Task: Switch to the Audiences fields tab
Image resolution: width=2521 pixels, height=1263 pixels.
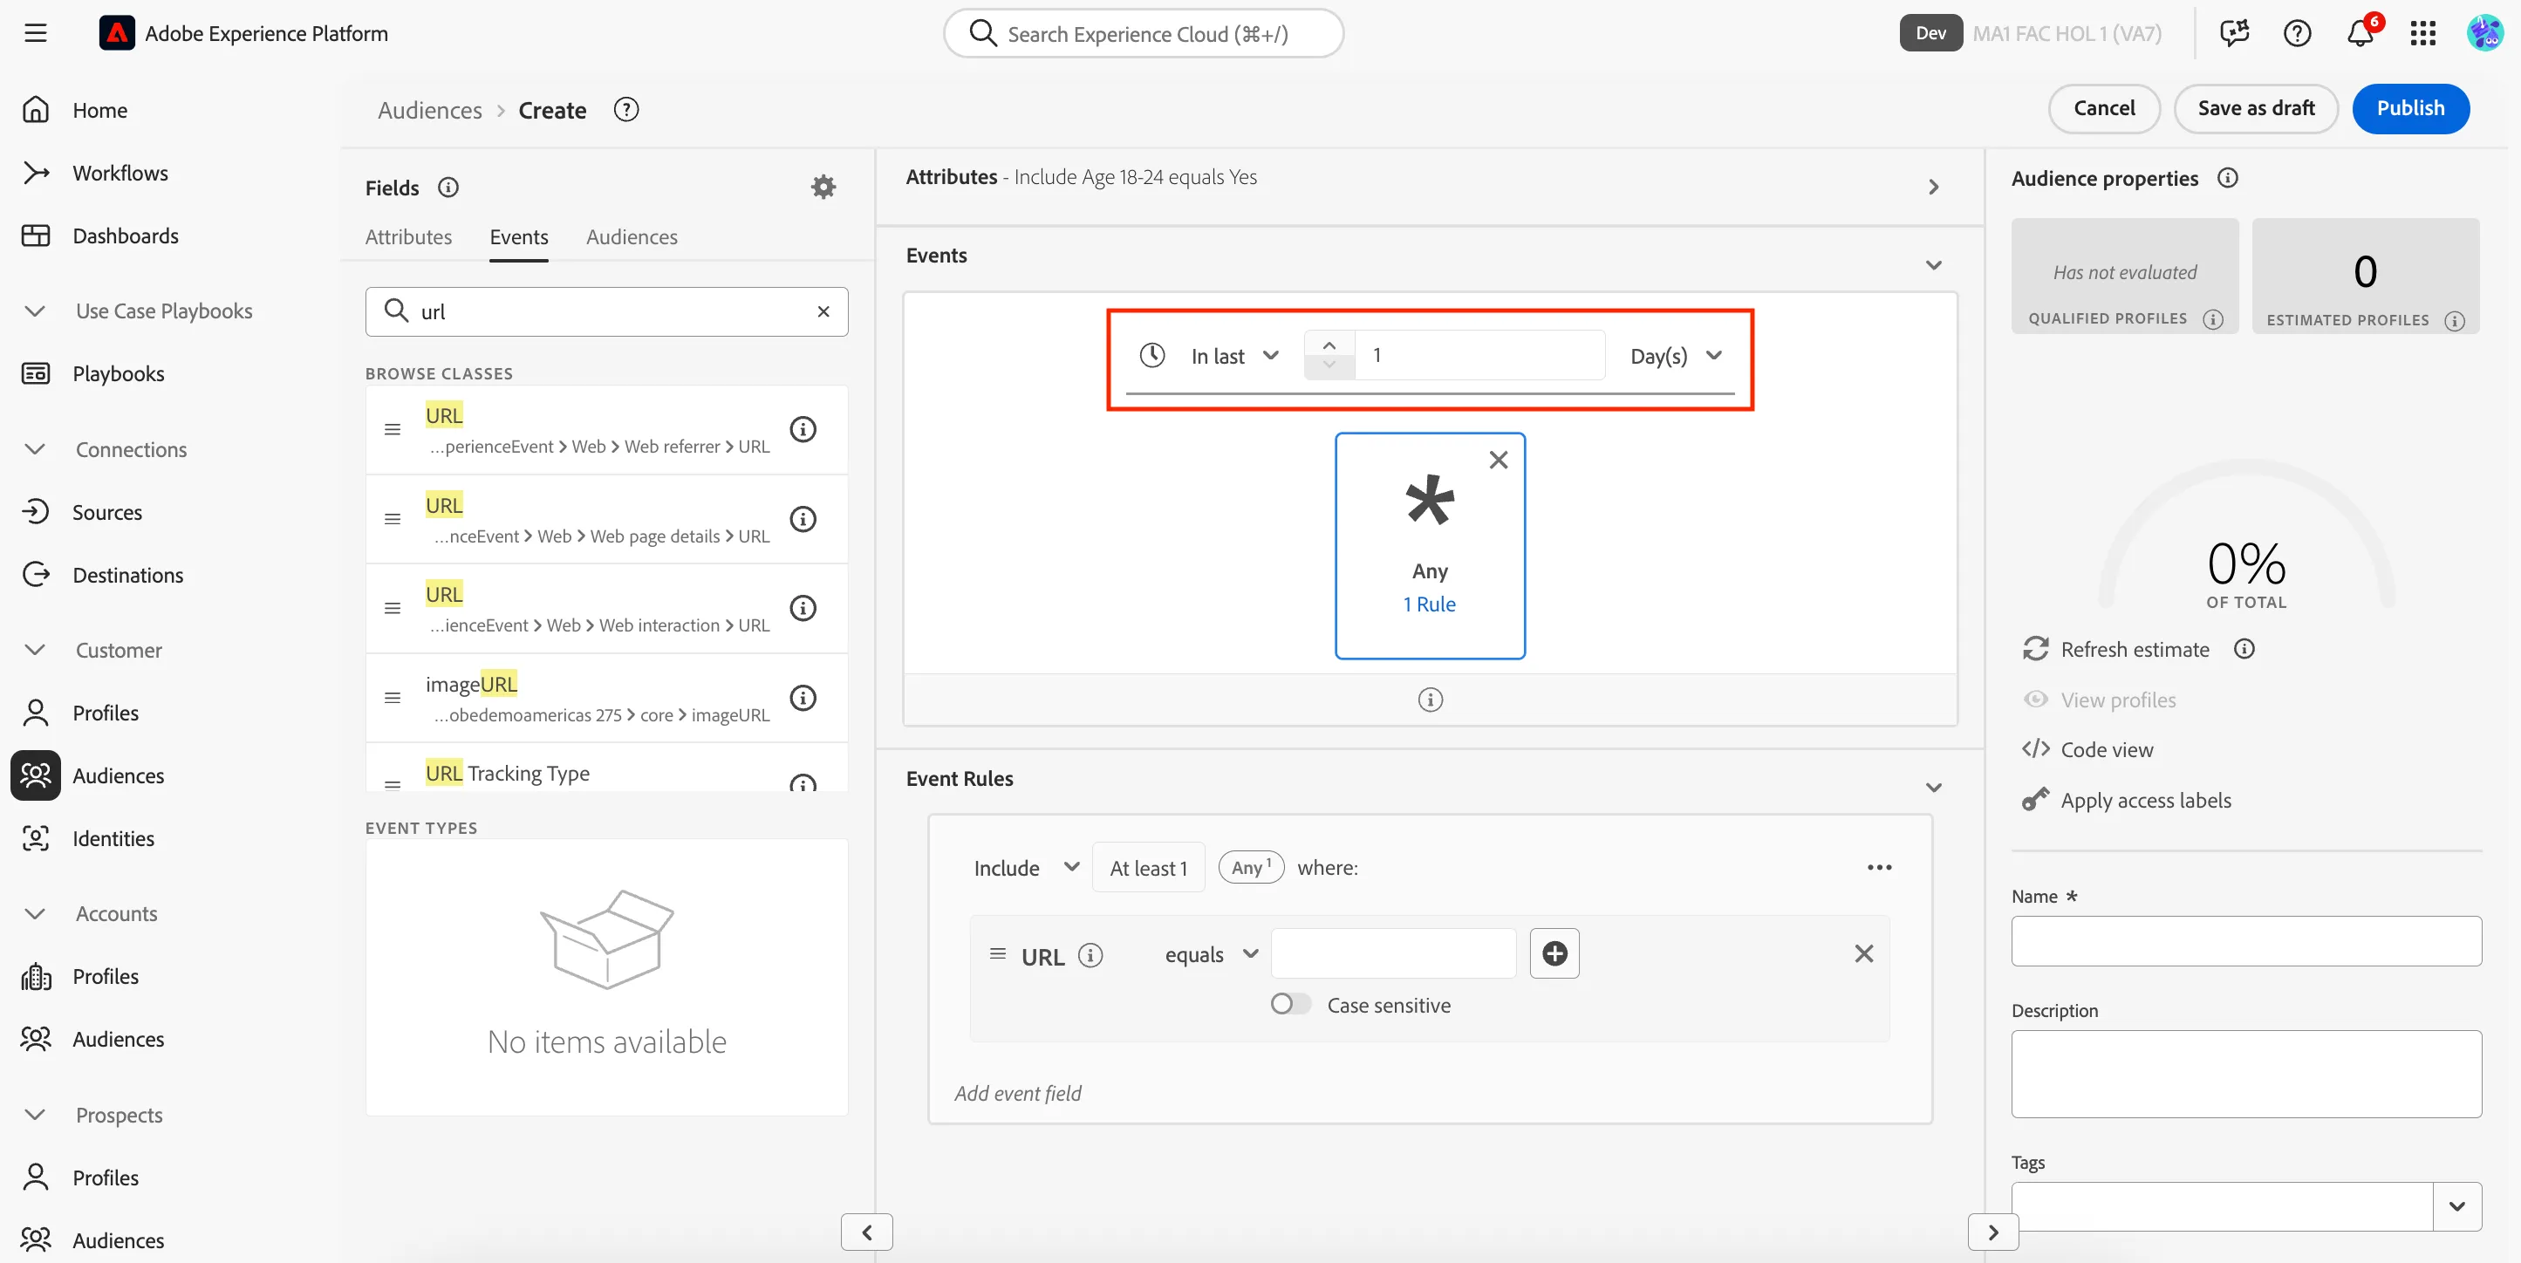Action: coord(632,236)
